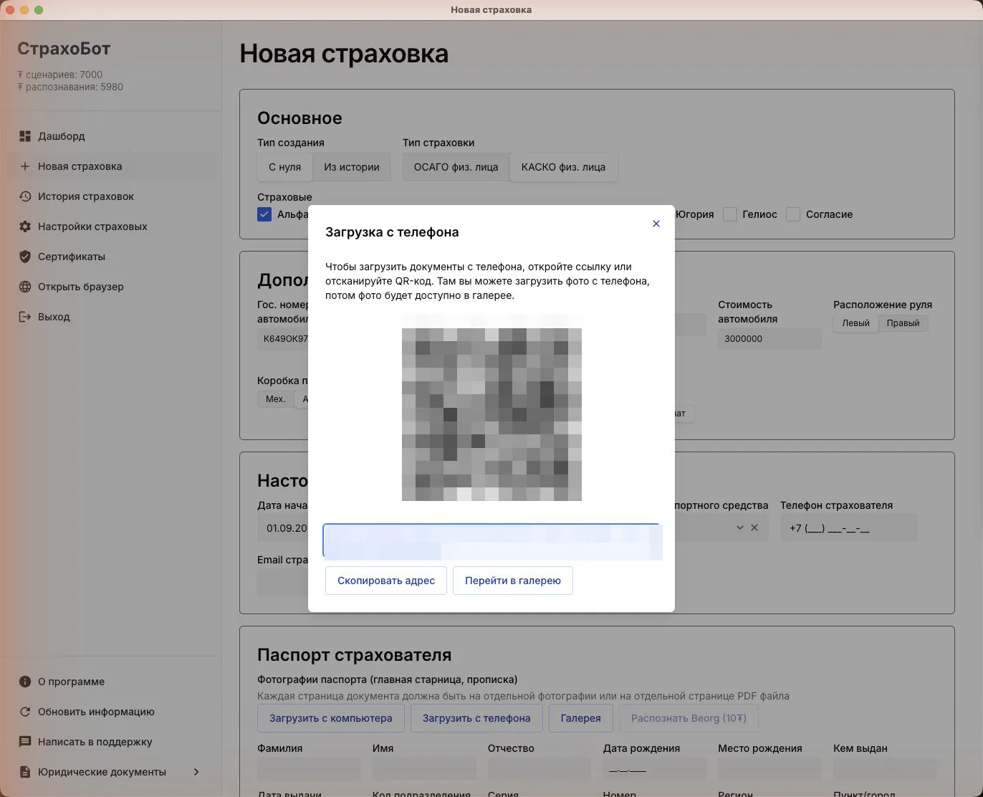The width and height of the screenshot is (983, 797).
Task: Toggle the Альфа insurer checkbox
Action: point(264,214)
